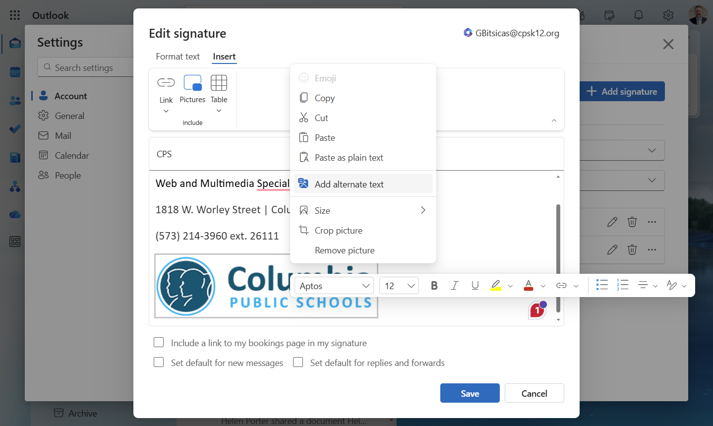713x426 pixels.
Task: Choose Paste as plain text
Action: (x=363, y=157)
